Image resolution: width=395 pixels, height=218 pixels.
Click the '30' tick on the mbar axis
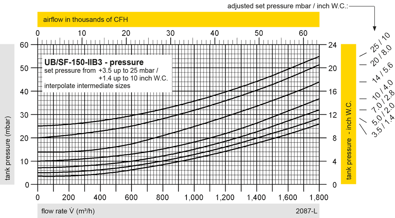[x=25, y=115]
